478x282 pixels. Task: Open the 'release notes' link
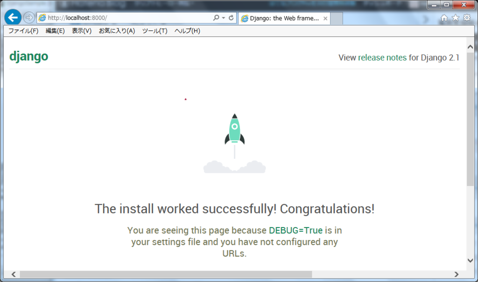tap(382, 57)
